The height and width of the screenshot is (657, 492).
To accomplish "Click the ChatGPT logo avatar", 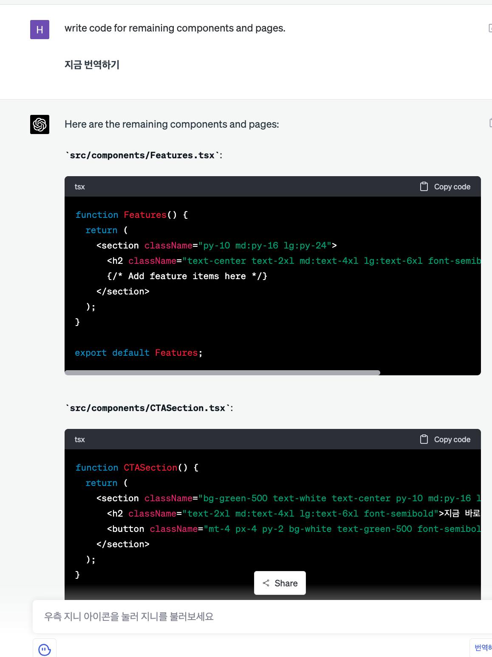I will [x=40, y=124].
